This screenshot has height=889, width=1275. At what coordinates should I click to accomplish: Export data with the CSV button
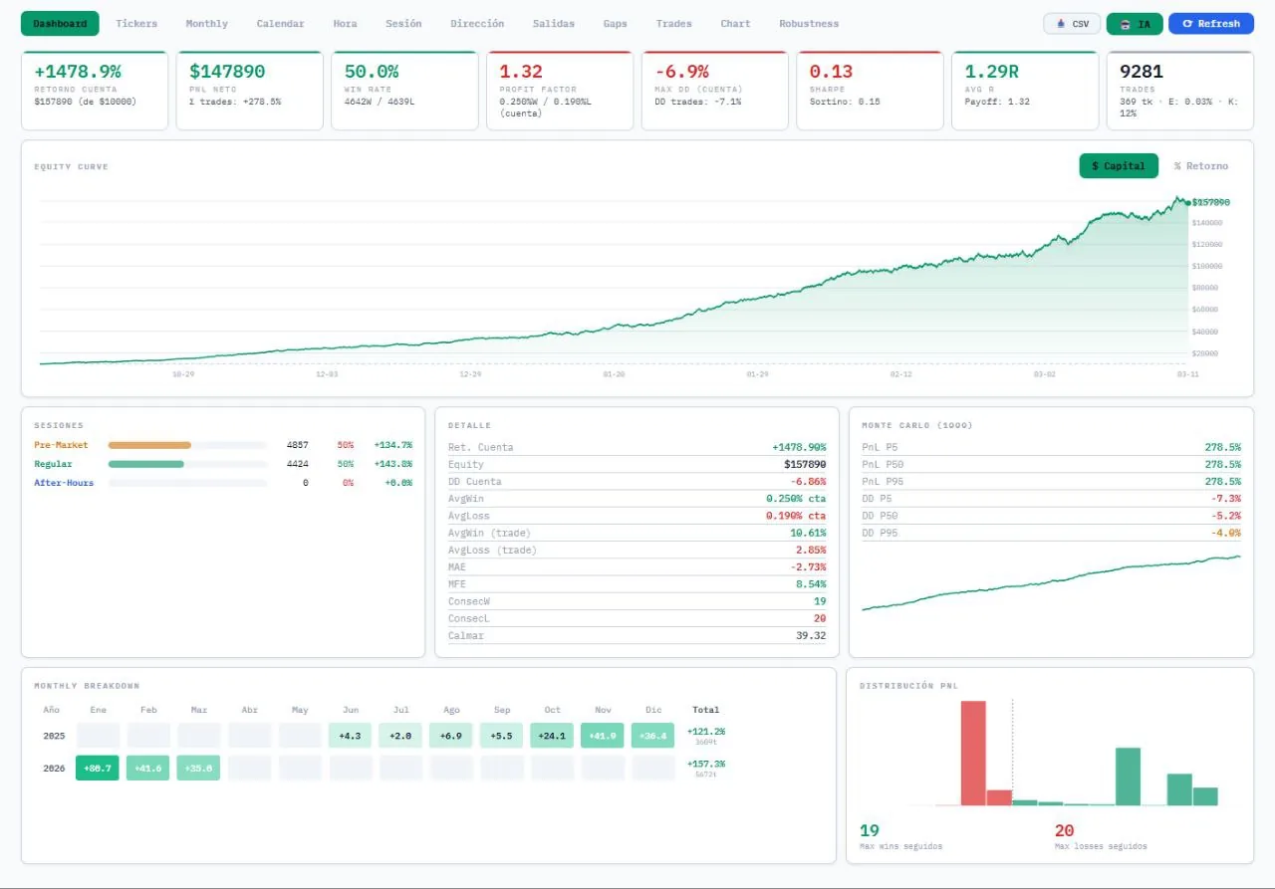click(x=1072, y=23)
